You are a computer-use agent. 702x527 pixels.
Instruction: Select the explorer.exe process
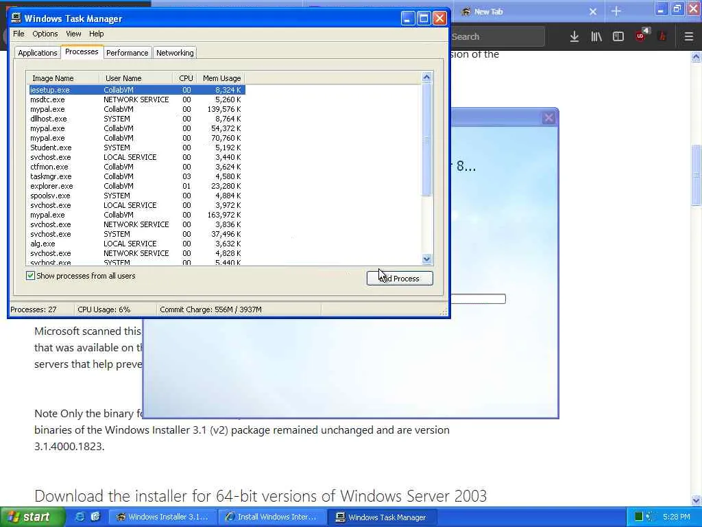point(136,186)
